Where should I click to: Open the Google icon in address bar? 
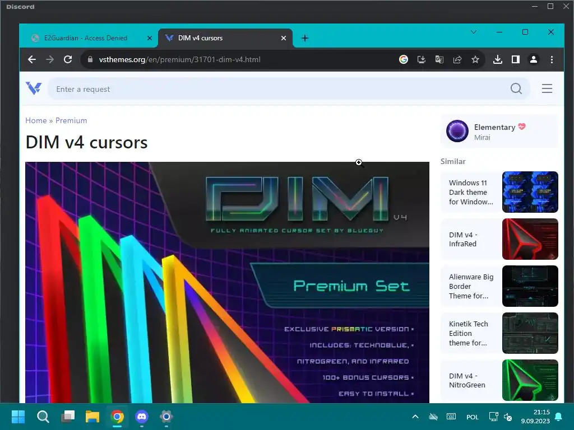click(x=404, y=59)
